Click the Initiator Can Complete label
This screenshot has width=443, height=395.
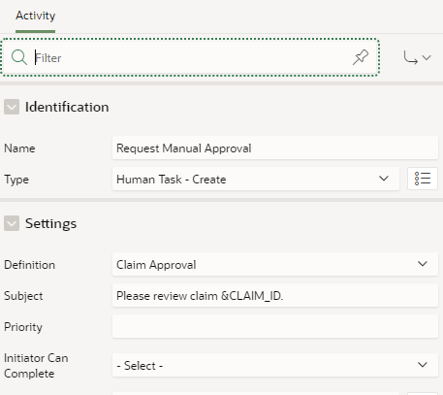click(36, 366)
